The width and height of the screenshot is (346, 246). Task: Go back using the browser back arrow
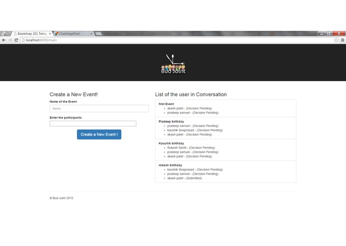pos(4,40)
